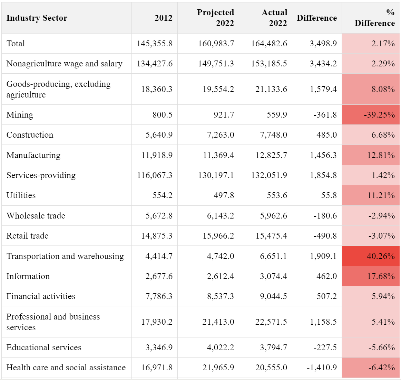Select the Manufacturing row label
401x380 pixels.
pyautogui.click(x=33, y=155)
